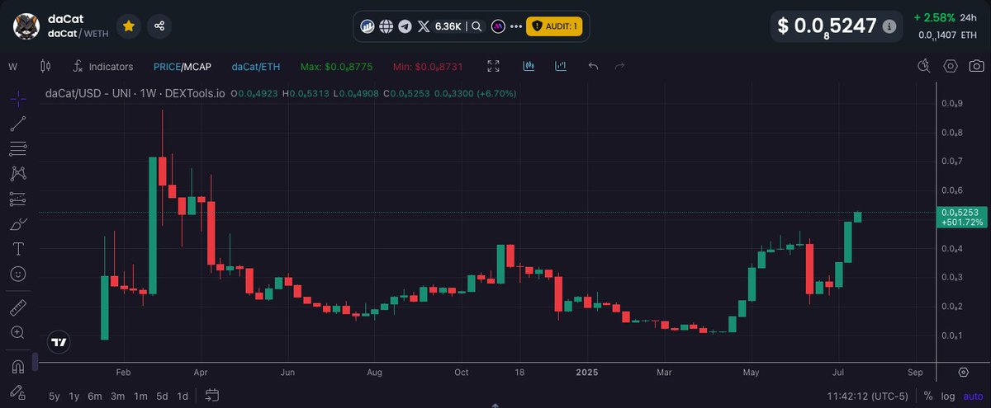Screen dimensions: 991x408
Task: Set range to 1y
Action: click(x=74, y=396)
